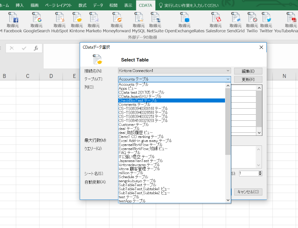Image resolution: width=298 pixels, height=228 pixels.
Task: Open the Facebook 取得元 data source
Action: (13, 20)
